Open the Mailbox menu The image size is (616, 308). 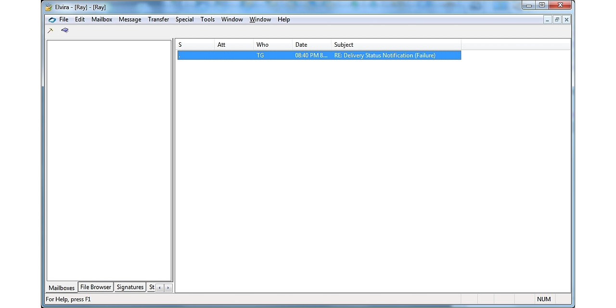[102, 19]
